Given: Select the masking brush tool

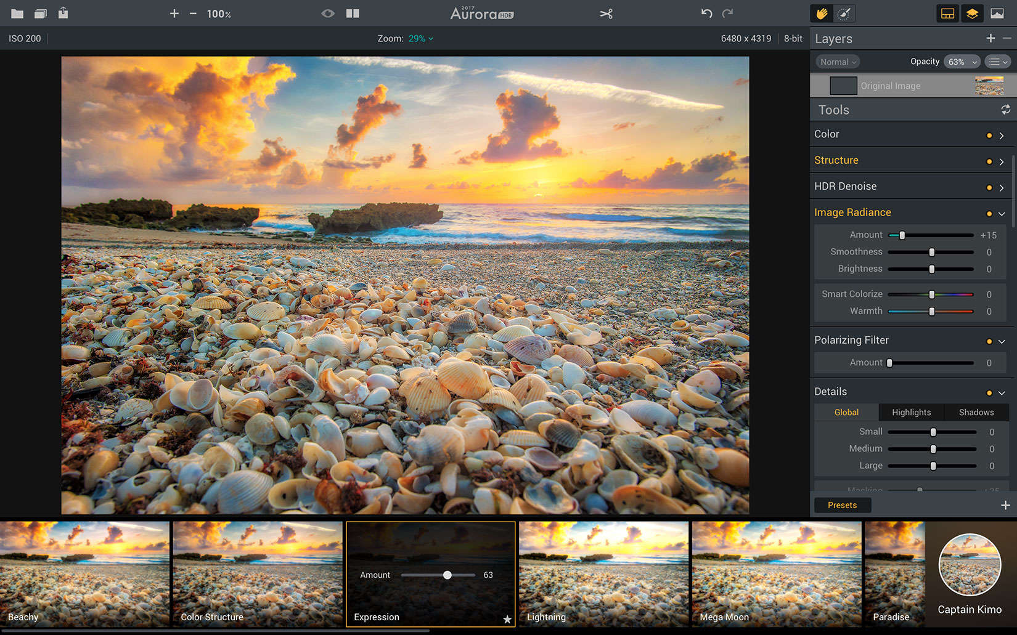Looking at the screenshot, I should tap(844, 14).
